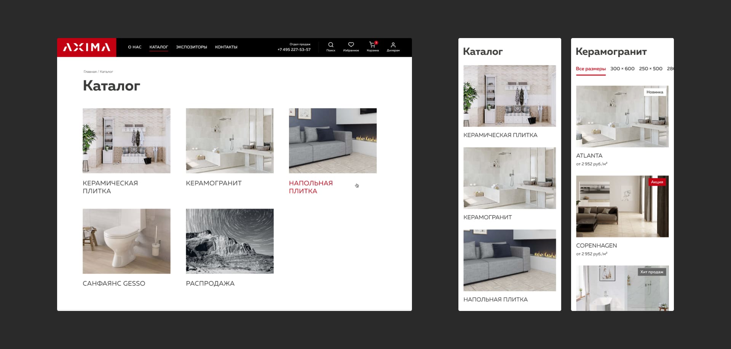Open the search icon in header
The width and height of the screenshot is (731, 349).
point(330,45)
